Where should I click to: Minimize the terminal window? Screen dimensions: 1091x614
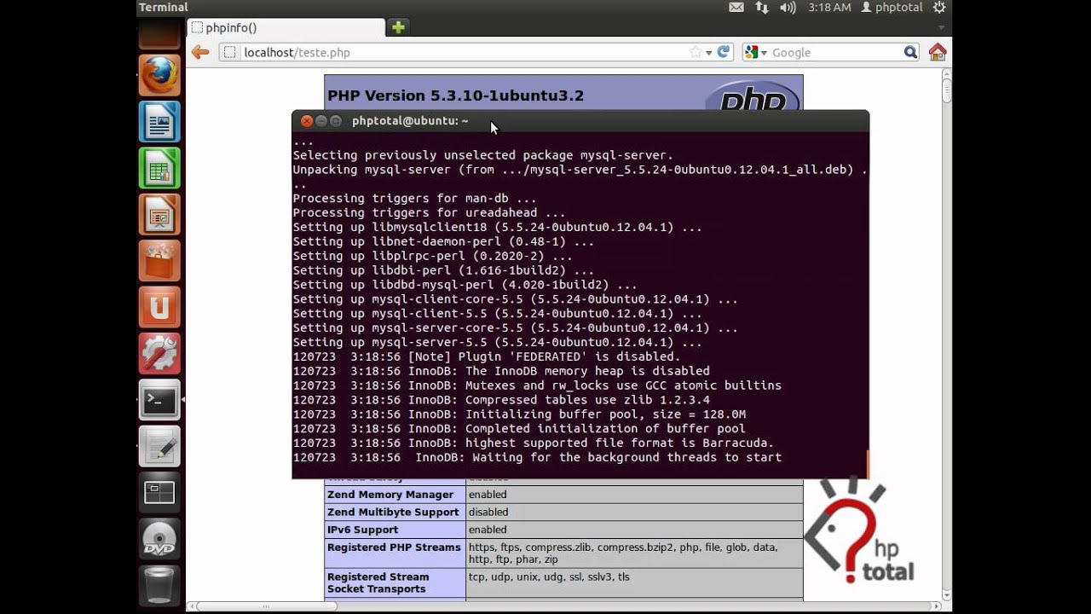coord(321,121)
